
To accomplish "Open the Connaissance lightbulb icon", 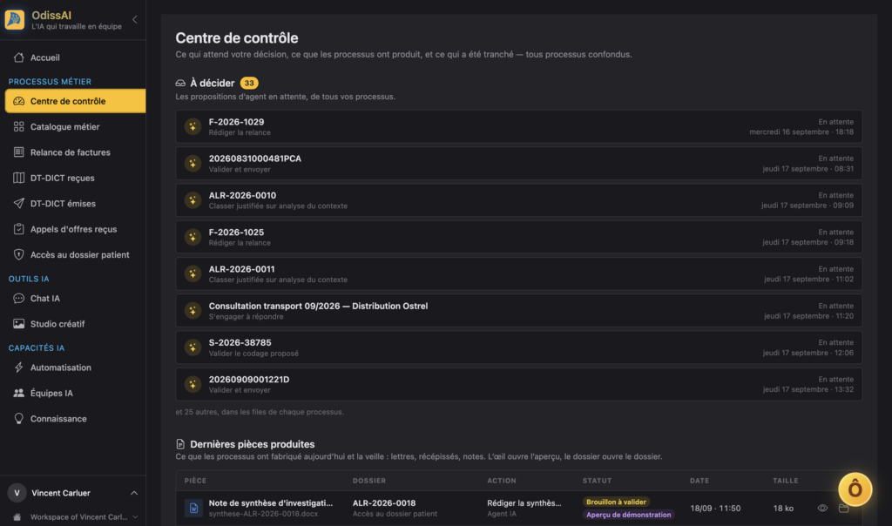I will pos(19,419).
